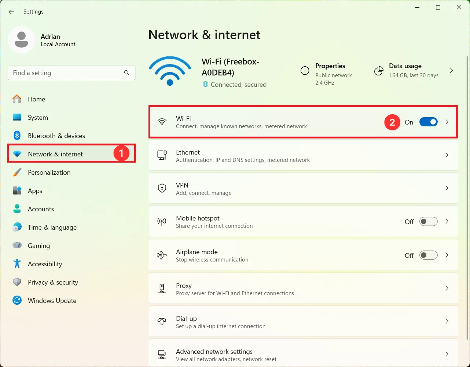Open Wi-Fi details via its chevron
The height and width of the screenshot is (367, 470).
[447, 122]
